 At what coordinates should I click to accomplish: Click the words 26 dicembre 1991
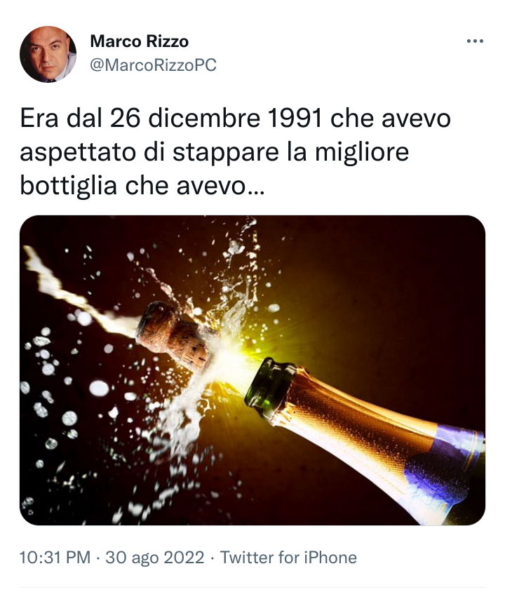216,118
